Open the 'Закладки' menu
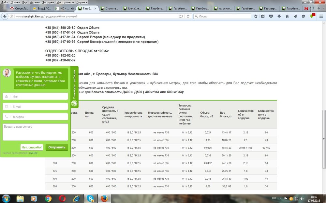 pyautogui.click(x=48, y=2)
